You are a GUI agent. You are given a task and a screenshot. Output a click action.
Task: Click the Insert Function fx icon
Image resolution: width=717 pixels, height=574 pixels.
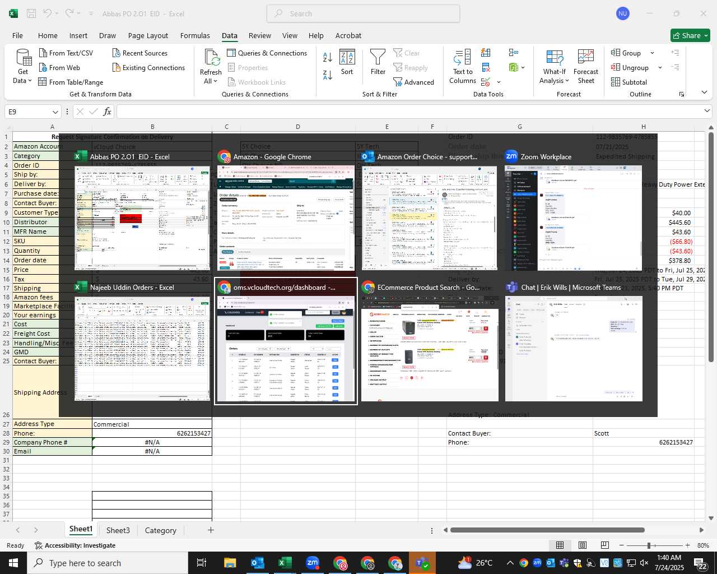[108, 112]
